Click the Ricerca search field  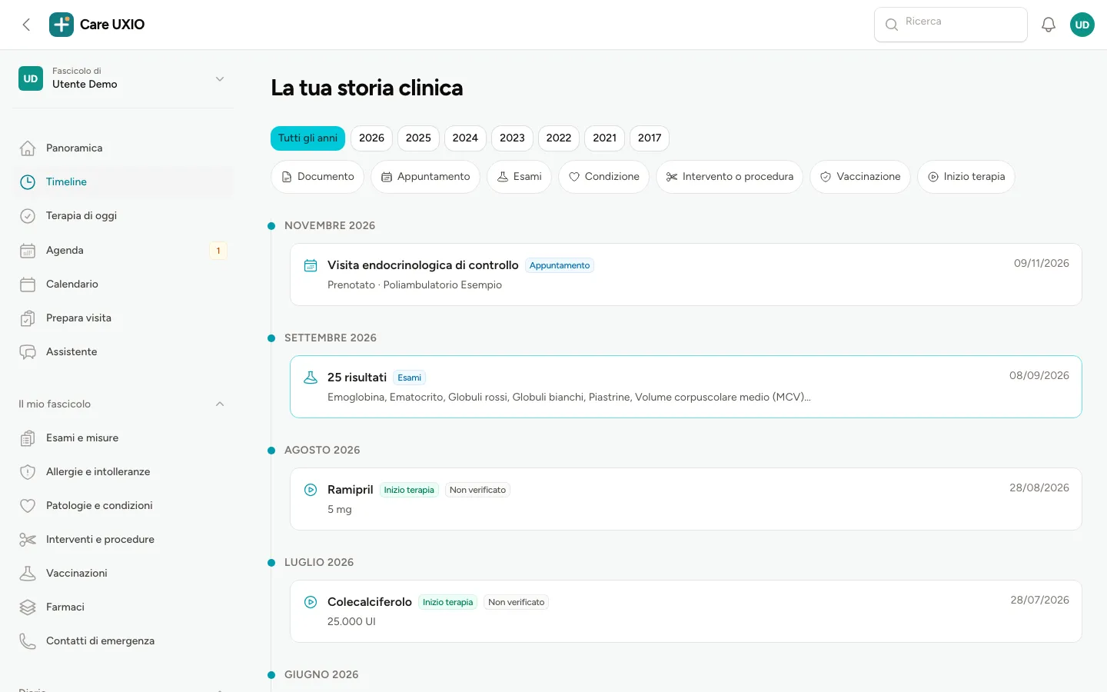951,25
